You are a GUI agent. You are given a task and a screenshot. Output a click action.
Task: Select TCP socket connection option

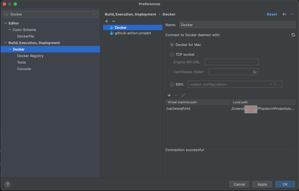[x=172, y=55]
